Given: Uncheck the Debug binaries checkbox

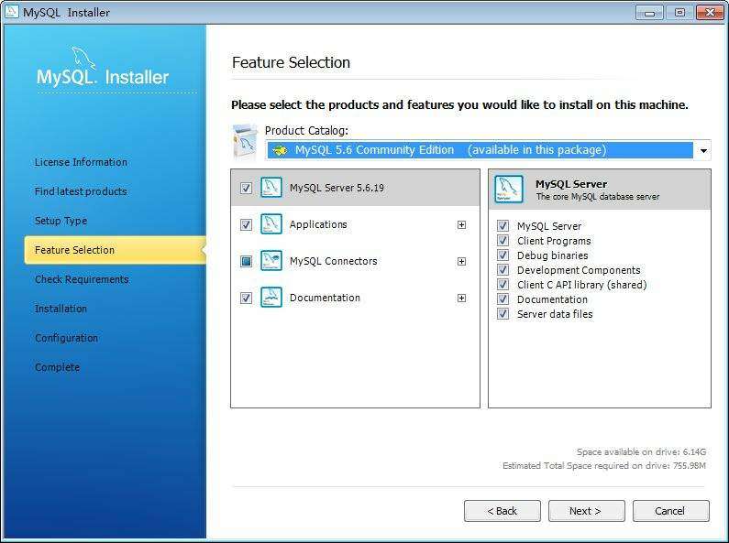Looking at the screenshot, I should [503, 255].
